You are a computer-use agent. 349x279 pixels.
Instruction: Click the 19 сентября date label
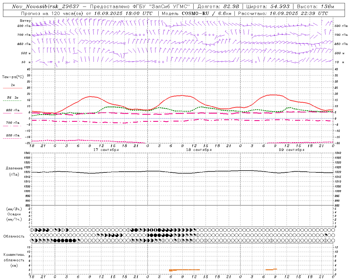point(291,150)
